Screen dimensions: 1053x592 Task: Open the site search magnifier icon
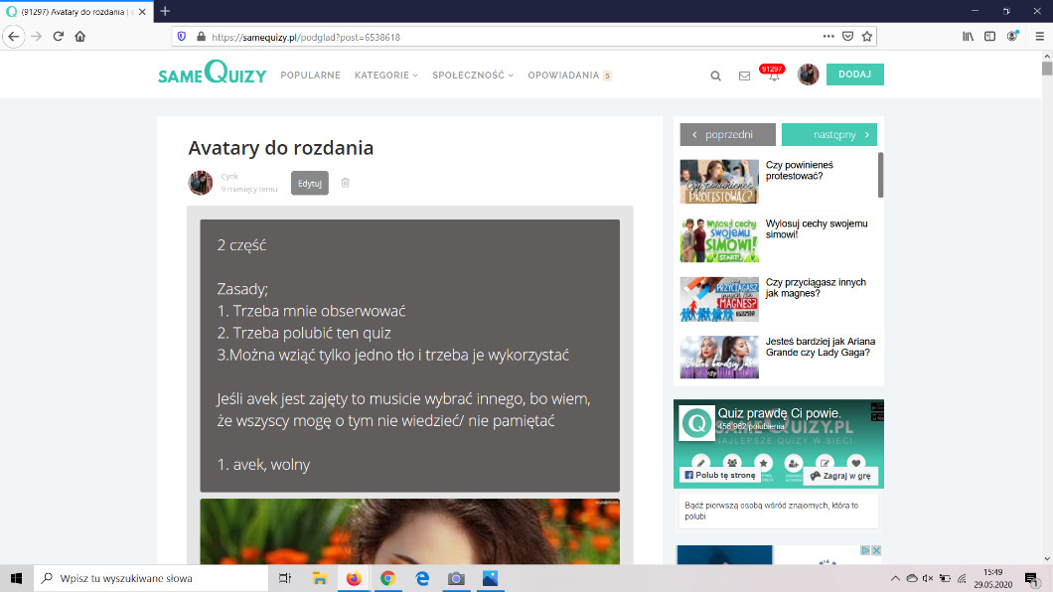point(715,75)
